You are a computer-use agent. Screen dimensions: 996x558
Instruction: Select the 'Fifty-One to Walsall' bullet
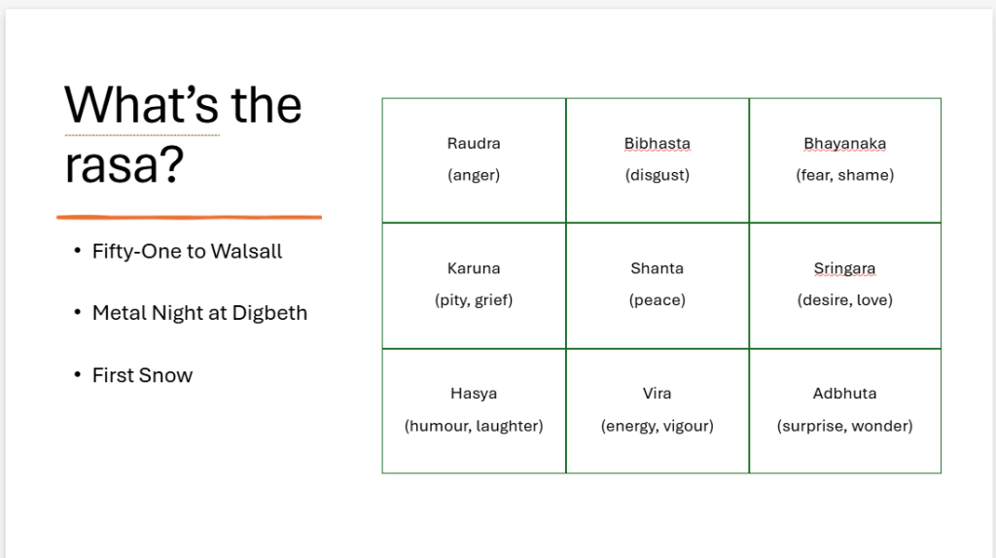pyautogui.click(x=187, y=252)
